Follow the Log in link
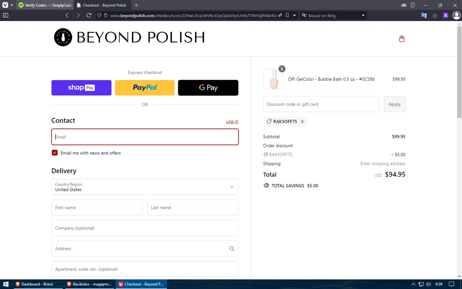462x289 pixels. [232, 121]
